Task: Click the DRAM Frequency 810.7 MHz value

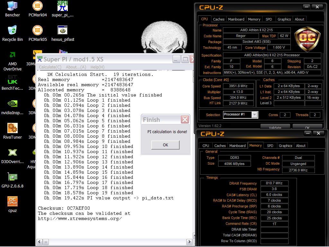Action: 274,183
